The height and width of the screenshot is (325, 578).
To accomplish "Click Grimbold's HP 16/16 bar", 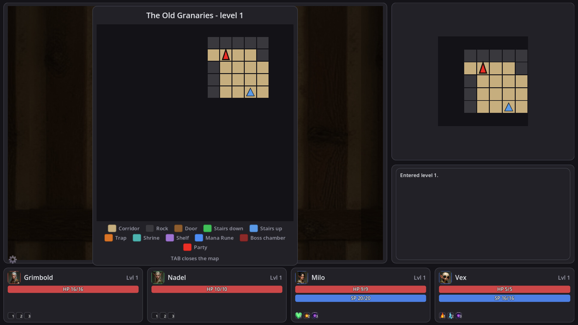I will click(x=73, y=289).
